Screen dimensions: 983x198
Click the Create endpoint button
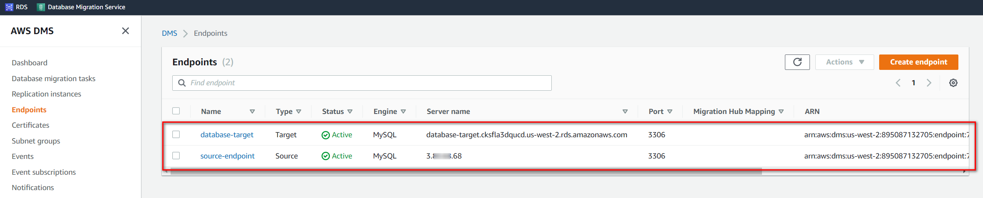[x=918, y=62]
